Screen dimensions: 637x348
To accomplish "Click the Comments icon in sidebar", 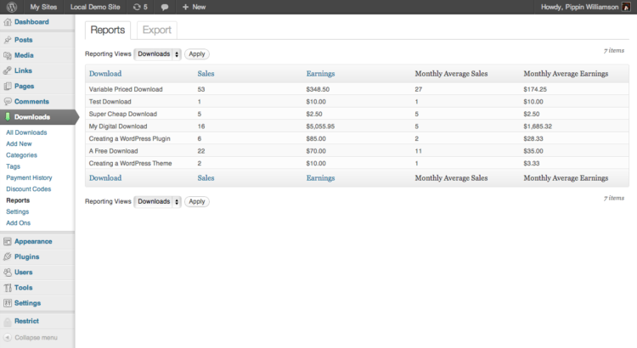I will pos(8,102).
